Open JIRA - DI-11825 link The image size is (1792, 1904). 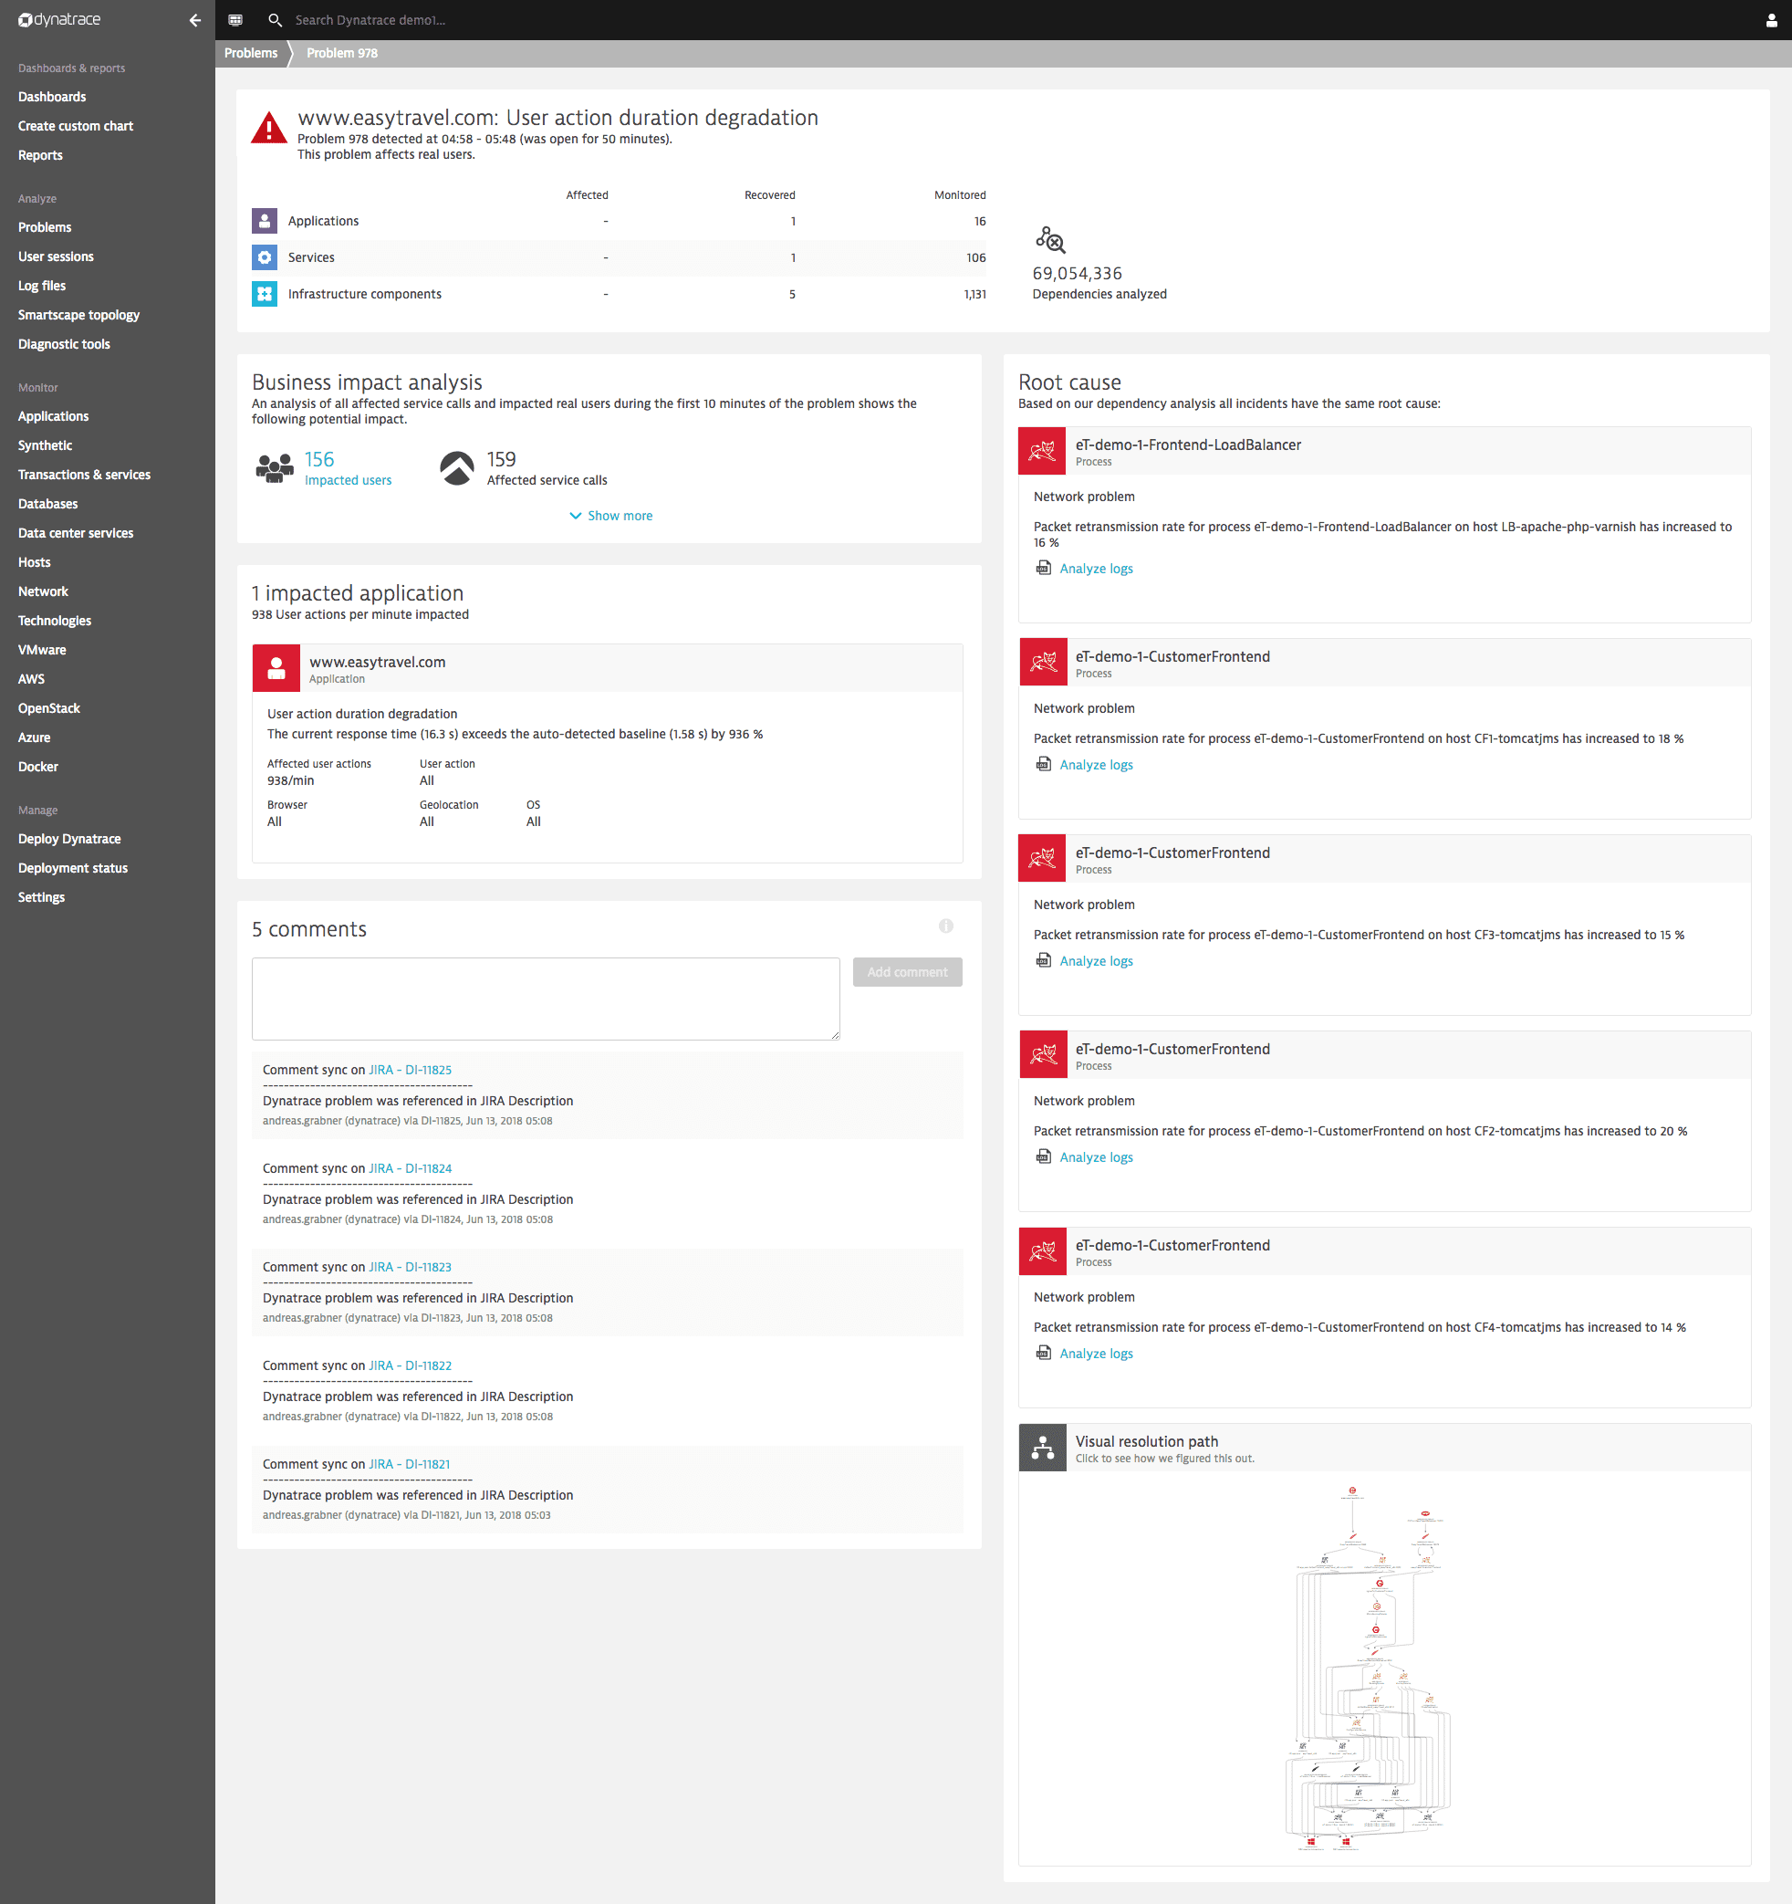410,1070
